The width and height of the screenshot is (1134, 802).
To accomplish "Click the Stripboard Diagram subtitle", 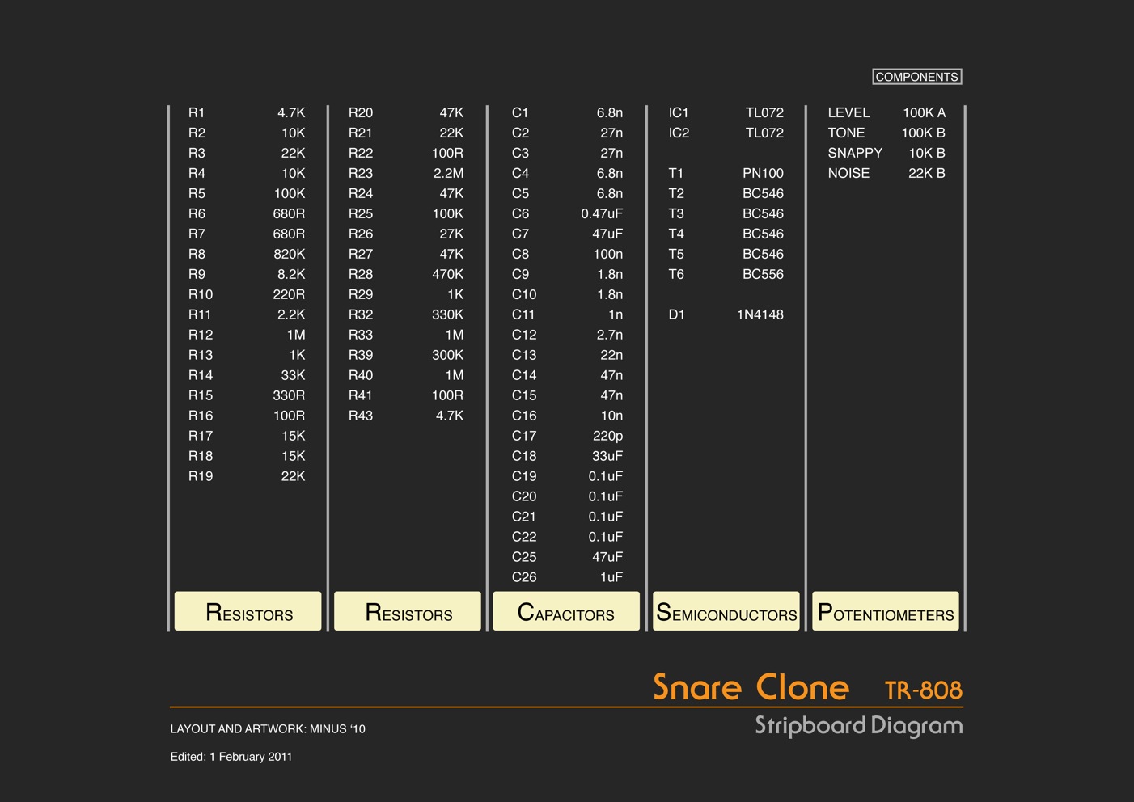I will (x=858, y=726).
